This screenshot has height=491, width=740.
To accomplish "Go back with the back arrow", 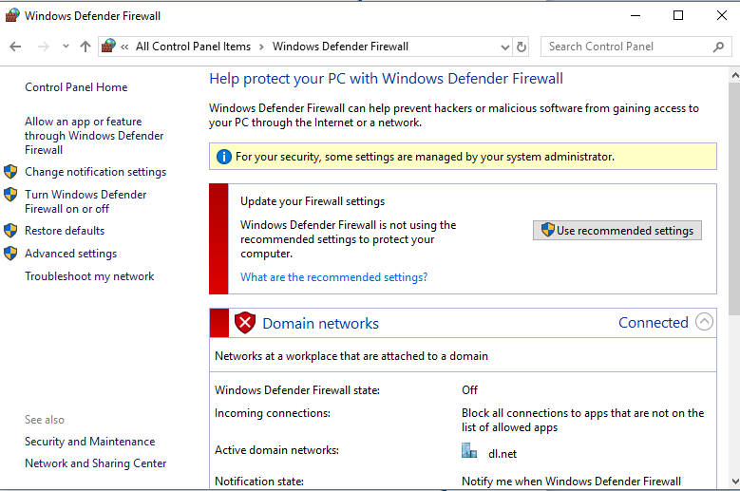I will coord(15,47).
